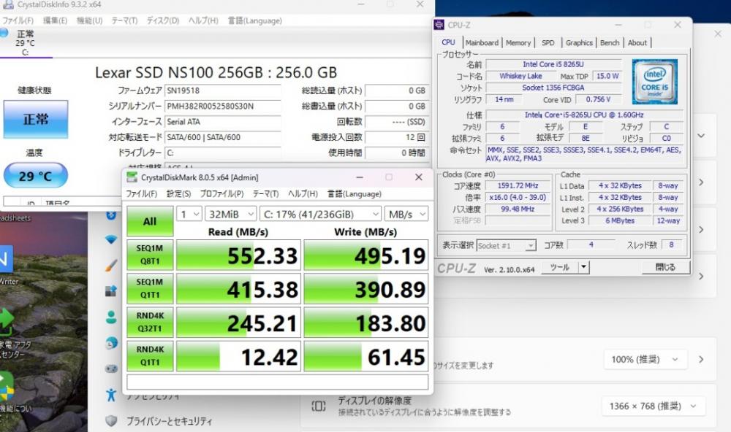The width and height of the screenshot is (731, 432).
Task: Switch to the Bench tab in CPU-Z
Action: 610,42
